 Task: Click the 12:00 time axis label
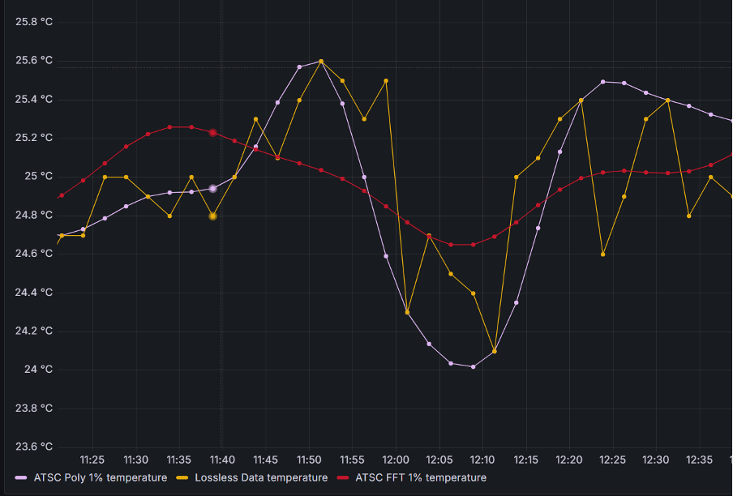click(x=396, y=460)
